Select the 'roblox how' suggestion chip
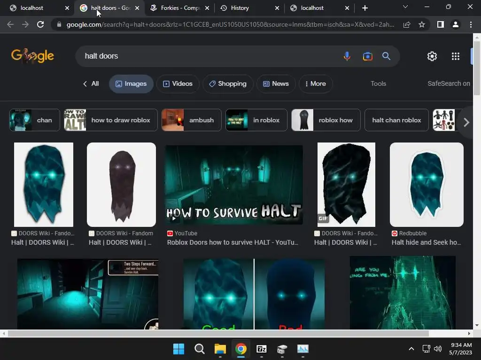 [x=326, y=120]
